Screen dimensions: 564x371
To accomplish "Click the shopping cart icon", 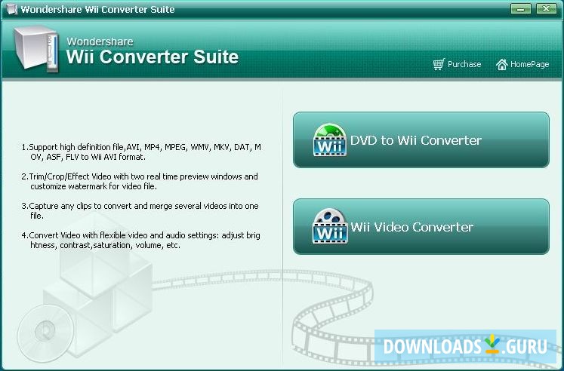I will coord(439,64).
